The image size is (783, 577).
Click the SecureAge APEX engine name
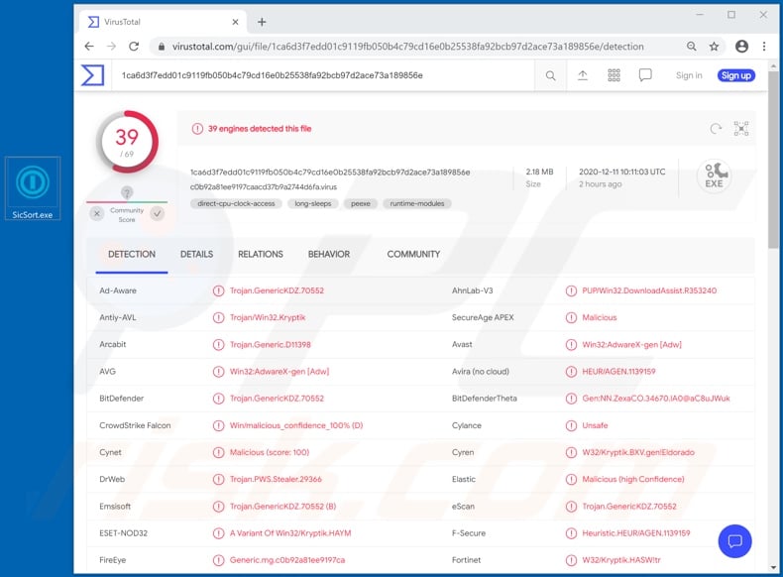[483, 317]
